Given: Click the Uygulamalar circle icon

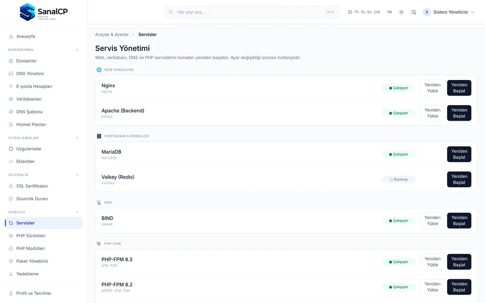Looking at the screenshot, I should [11, 149].
